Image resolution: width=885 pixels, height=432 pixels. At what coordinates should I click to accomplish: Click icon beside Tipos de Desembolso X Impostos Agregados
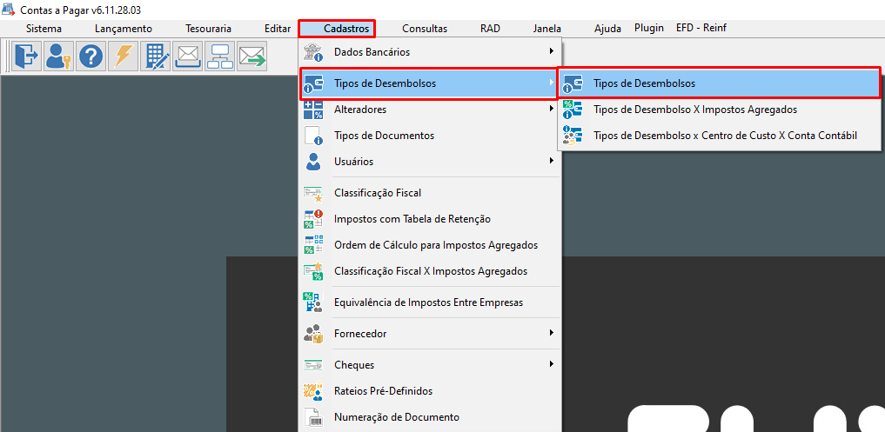click(573, 110)
